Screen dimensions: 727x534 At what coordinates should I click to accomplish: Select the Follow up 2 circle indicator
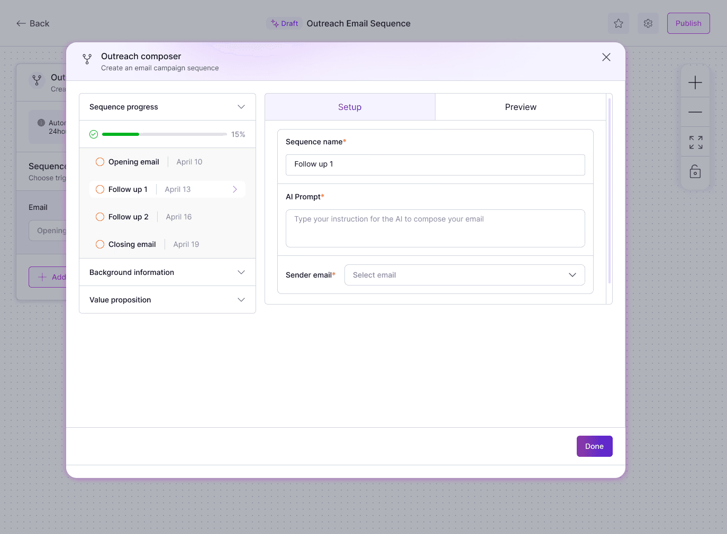(100, 217)
